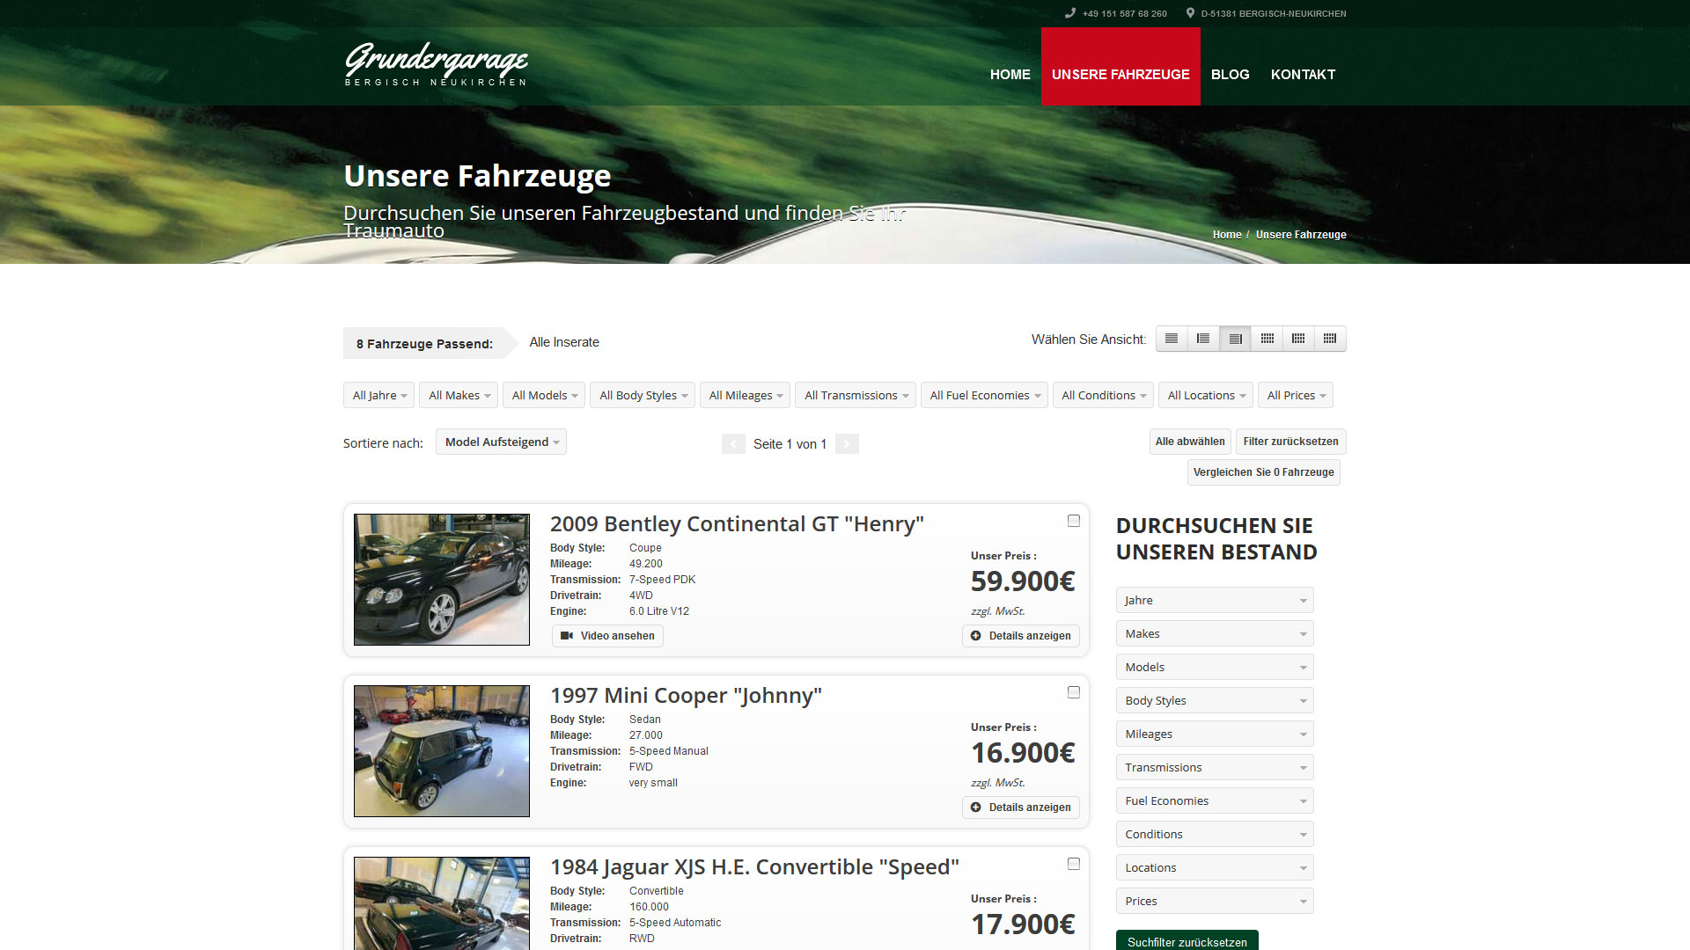
Task: Select grid view with right sidebar icon
Action: pos(1330,339)
